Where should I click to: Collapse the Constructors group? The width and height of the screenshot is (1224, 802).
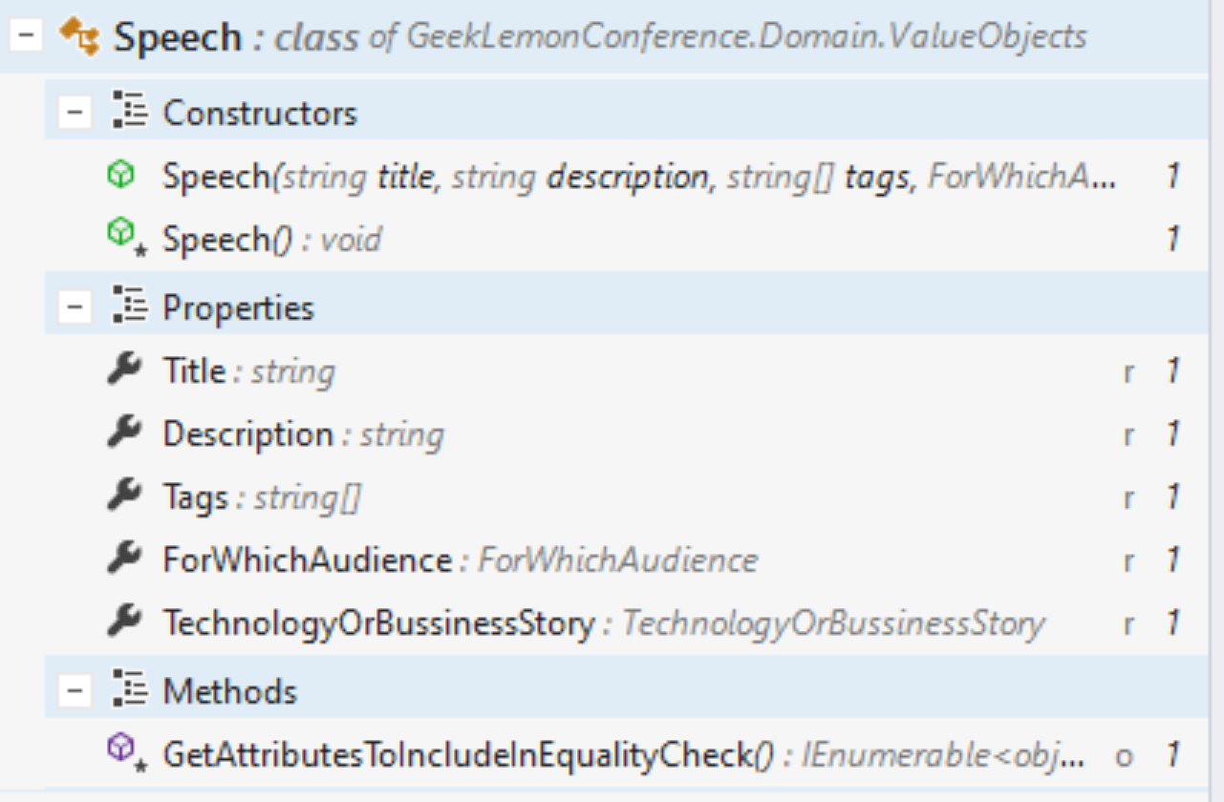point(74,114)
